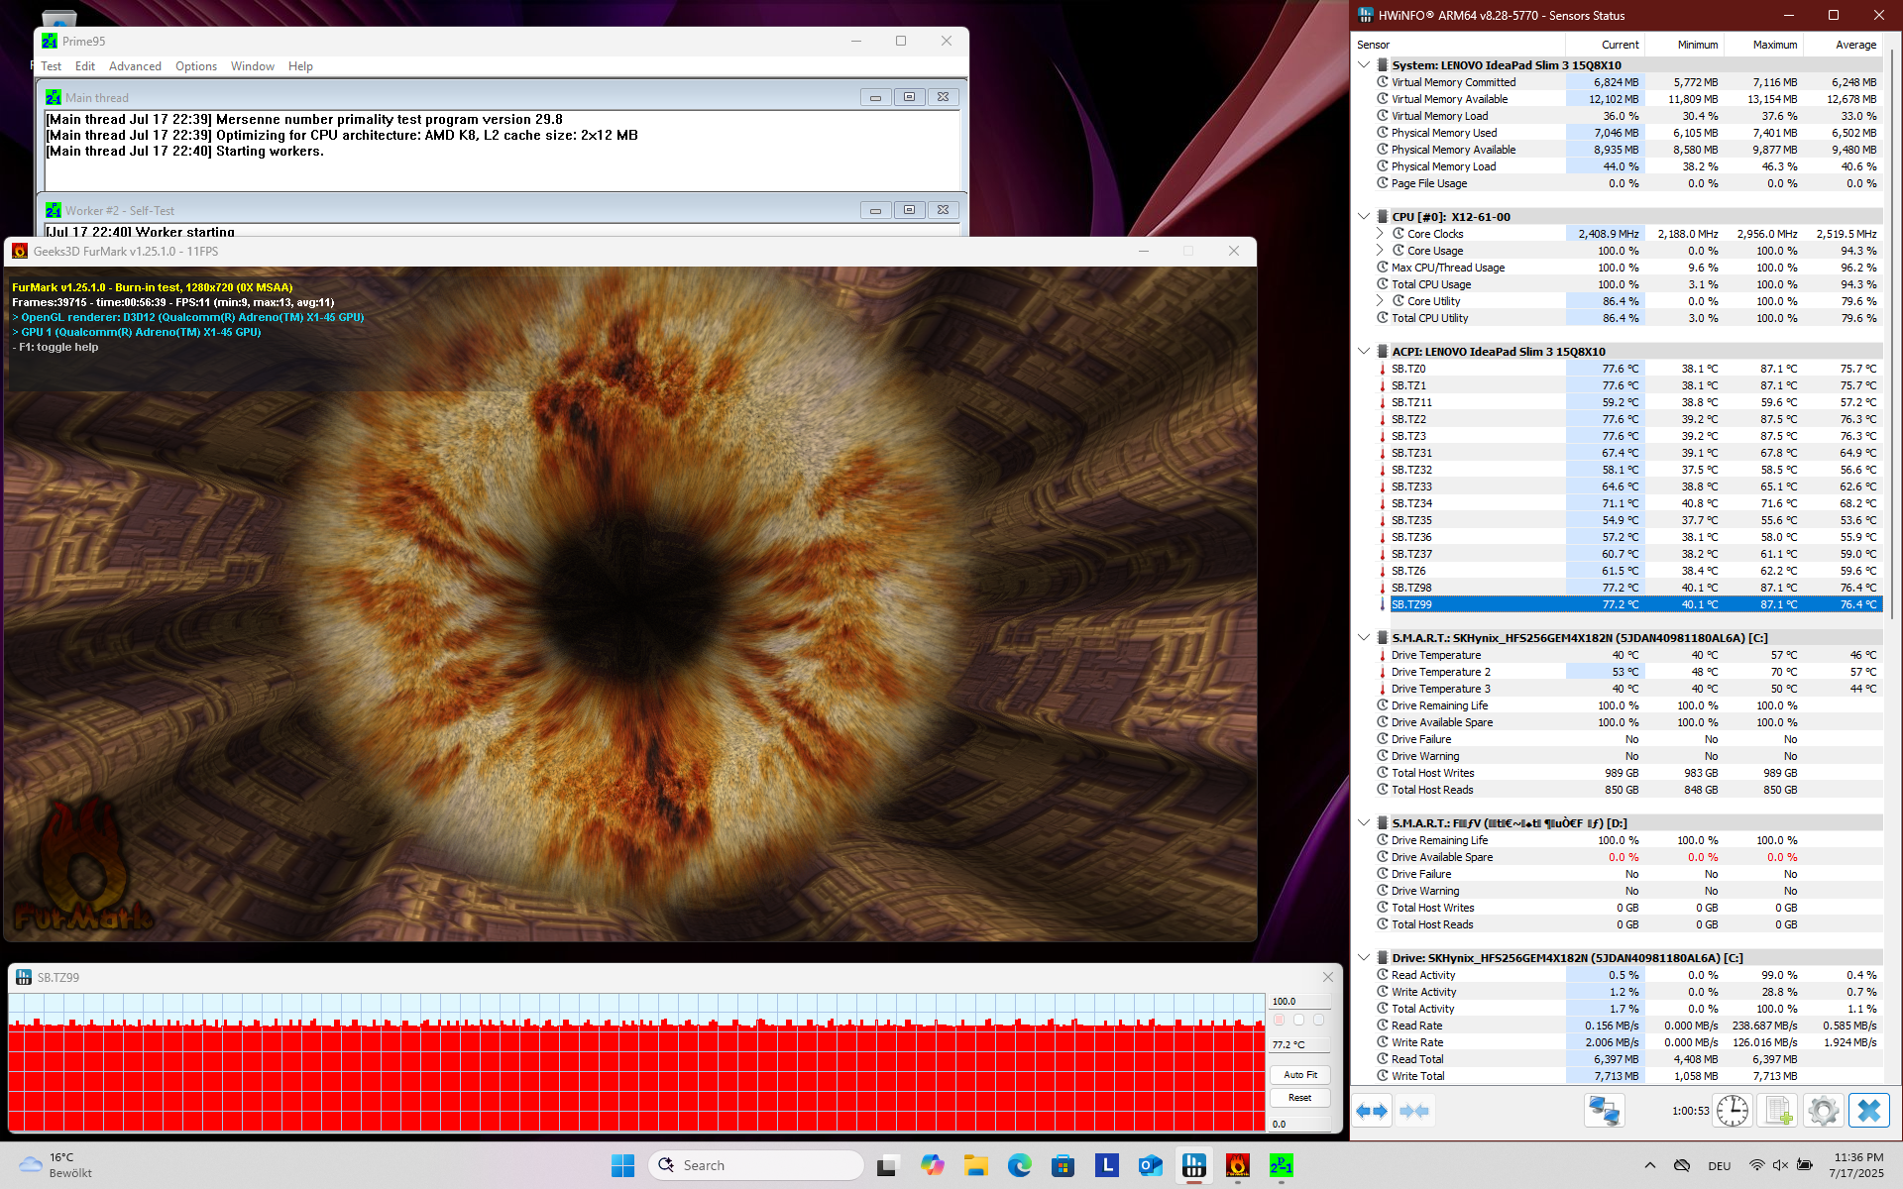The width and height of the screenshot is (1903, 1189).
Task: Open the Options menu in Prime95
Action: coord(195,66)
